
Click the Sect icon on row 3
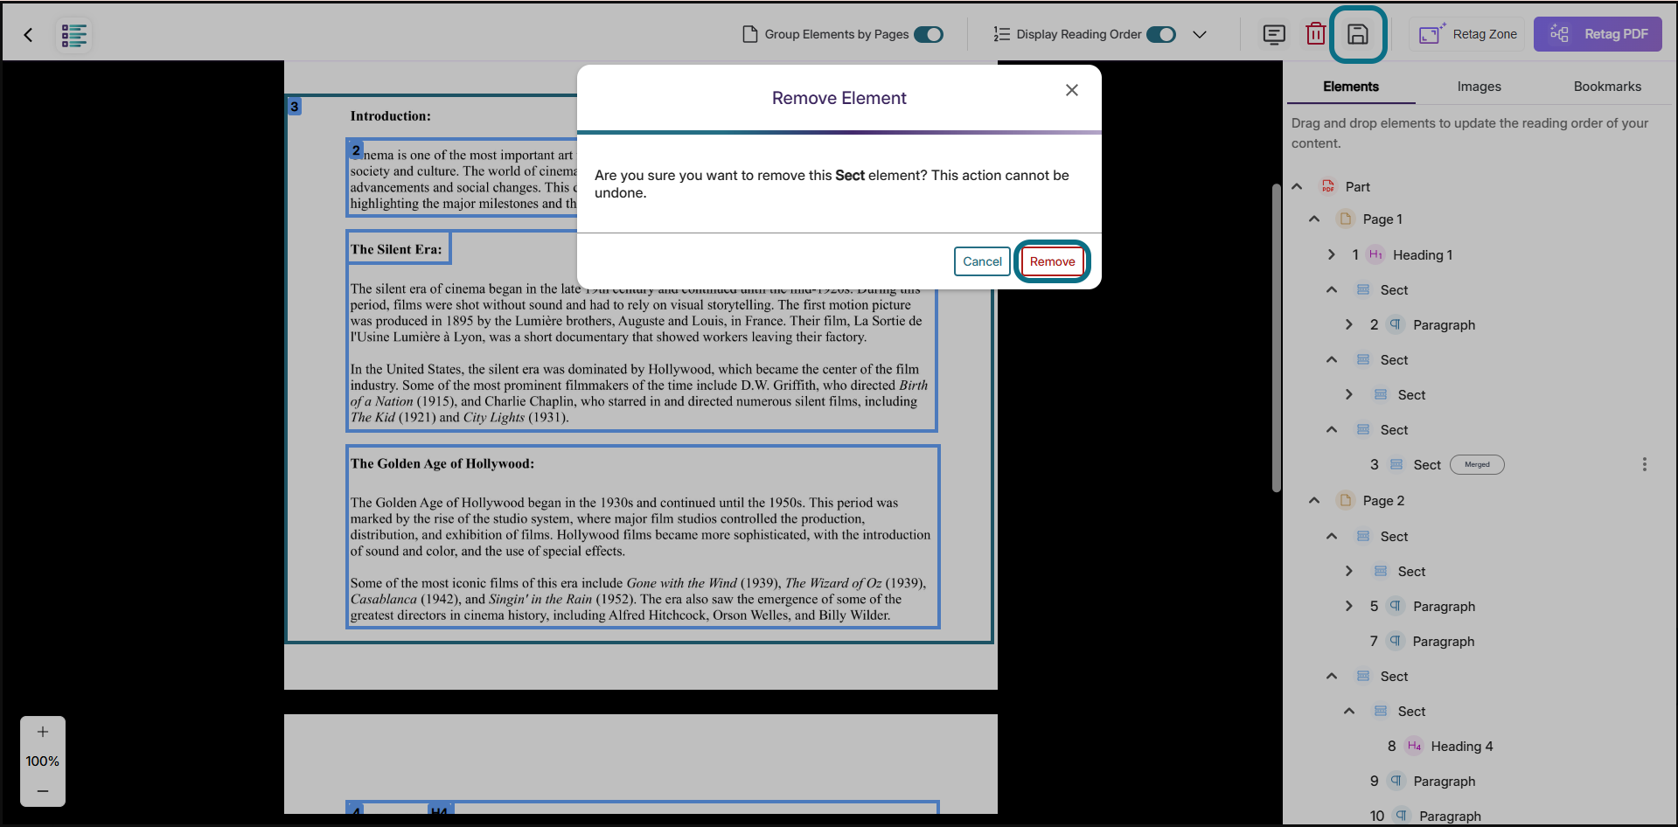coord(1396,464)
